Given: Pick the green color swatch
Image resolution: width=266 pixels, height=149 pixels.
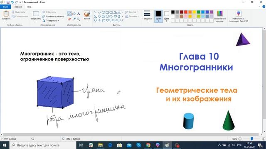Looking at the screenshot, I should pyautogui.click(x=199, y=12).
